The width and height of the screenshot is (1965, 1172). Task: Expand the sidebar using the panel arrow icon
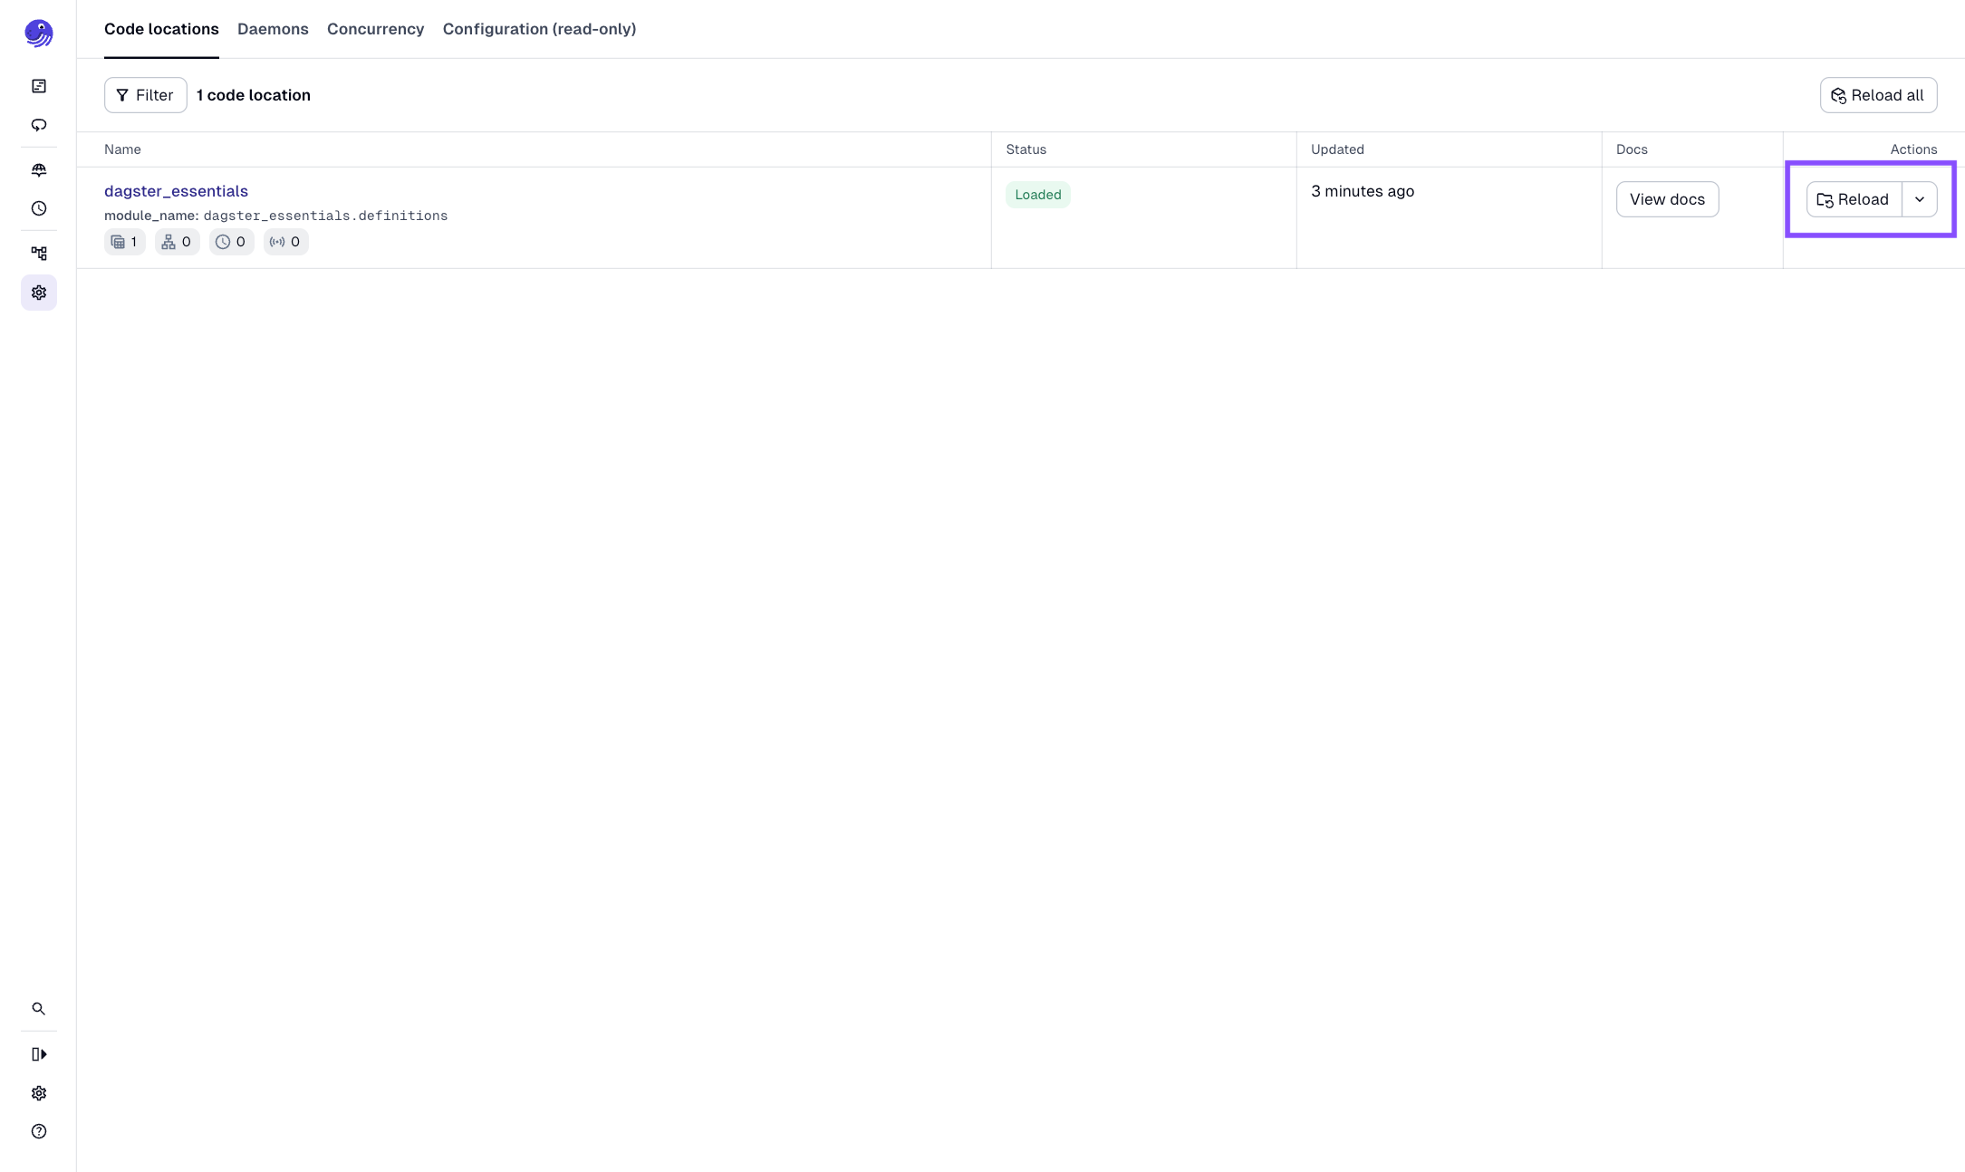[x=38, y=1053]
